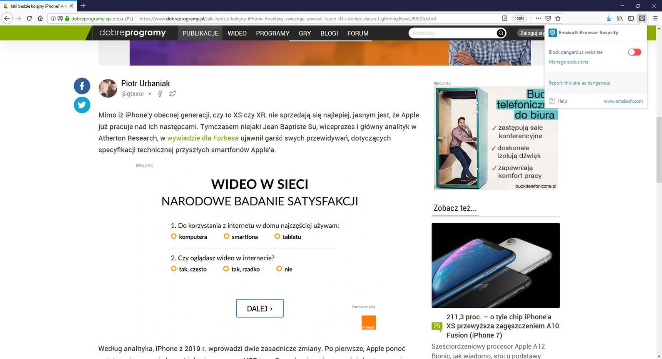
Task: Save page to Pocket
Action: [x=548, y=18]
